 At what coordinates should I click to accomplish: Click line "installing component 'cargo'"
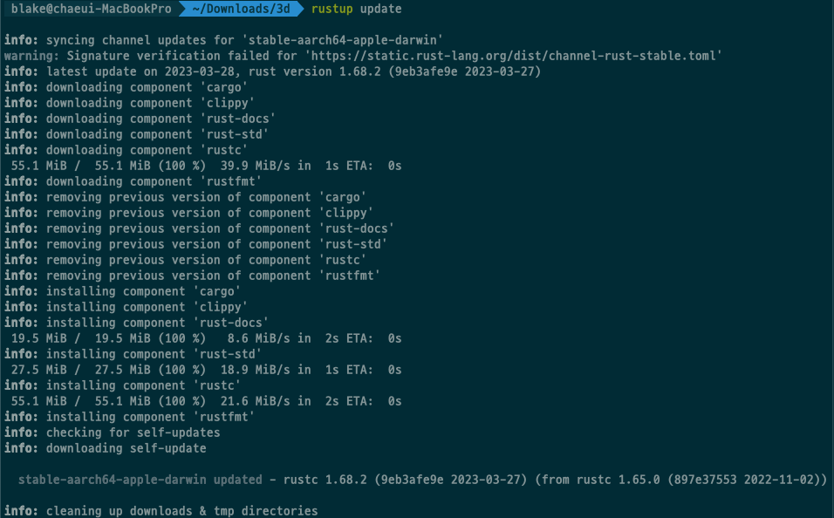(122, 291)
